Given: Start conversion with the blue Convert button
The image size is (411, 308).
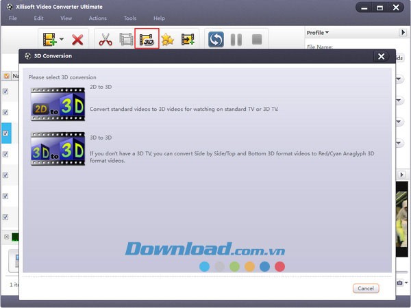Looking at the screenshot, I should [x=216, y=39].
